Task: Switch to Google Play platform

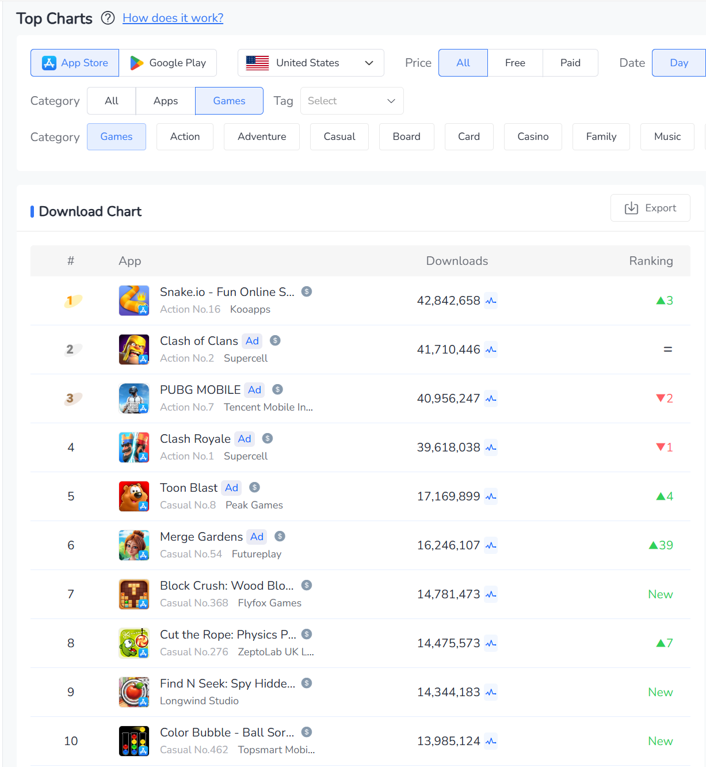Action: tap(168, 63)
